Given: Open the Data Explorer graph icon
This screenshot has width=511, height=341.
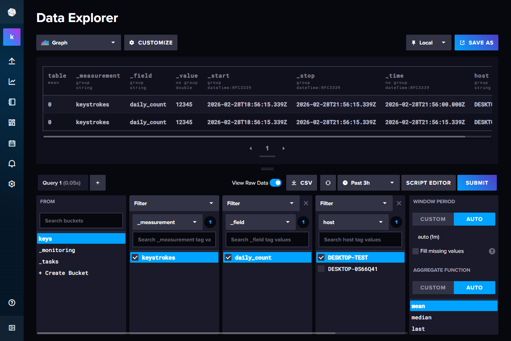Looking at the screenshot, I should (12, 82).
